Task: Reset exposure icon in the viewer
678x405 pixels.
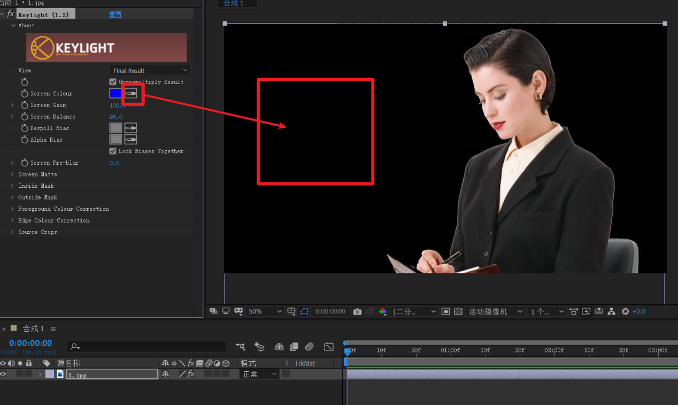Action: (x=625, y=311)
